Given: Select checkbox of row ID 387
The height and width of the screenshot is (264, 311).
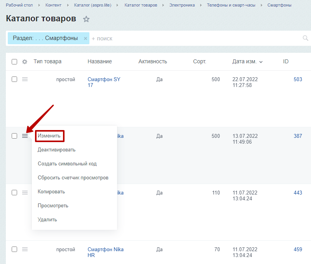Looking at the screenshot, I should 14,136.
